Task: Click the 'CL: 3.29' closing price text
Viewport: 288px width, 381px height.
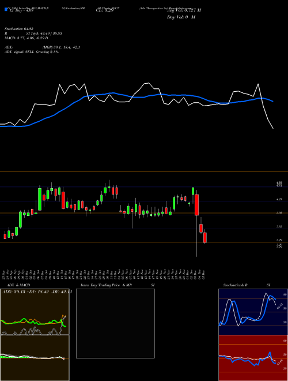Action: [x=105, y=10]
